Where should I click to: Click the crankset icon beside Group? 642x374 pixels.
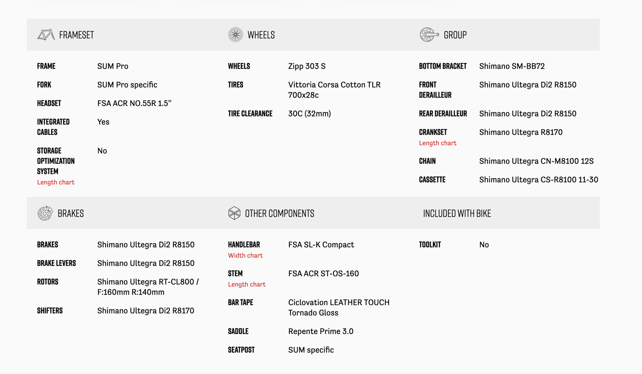click(x=429, y=35)
